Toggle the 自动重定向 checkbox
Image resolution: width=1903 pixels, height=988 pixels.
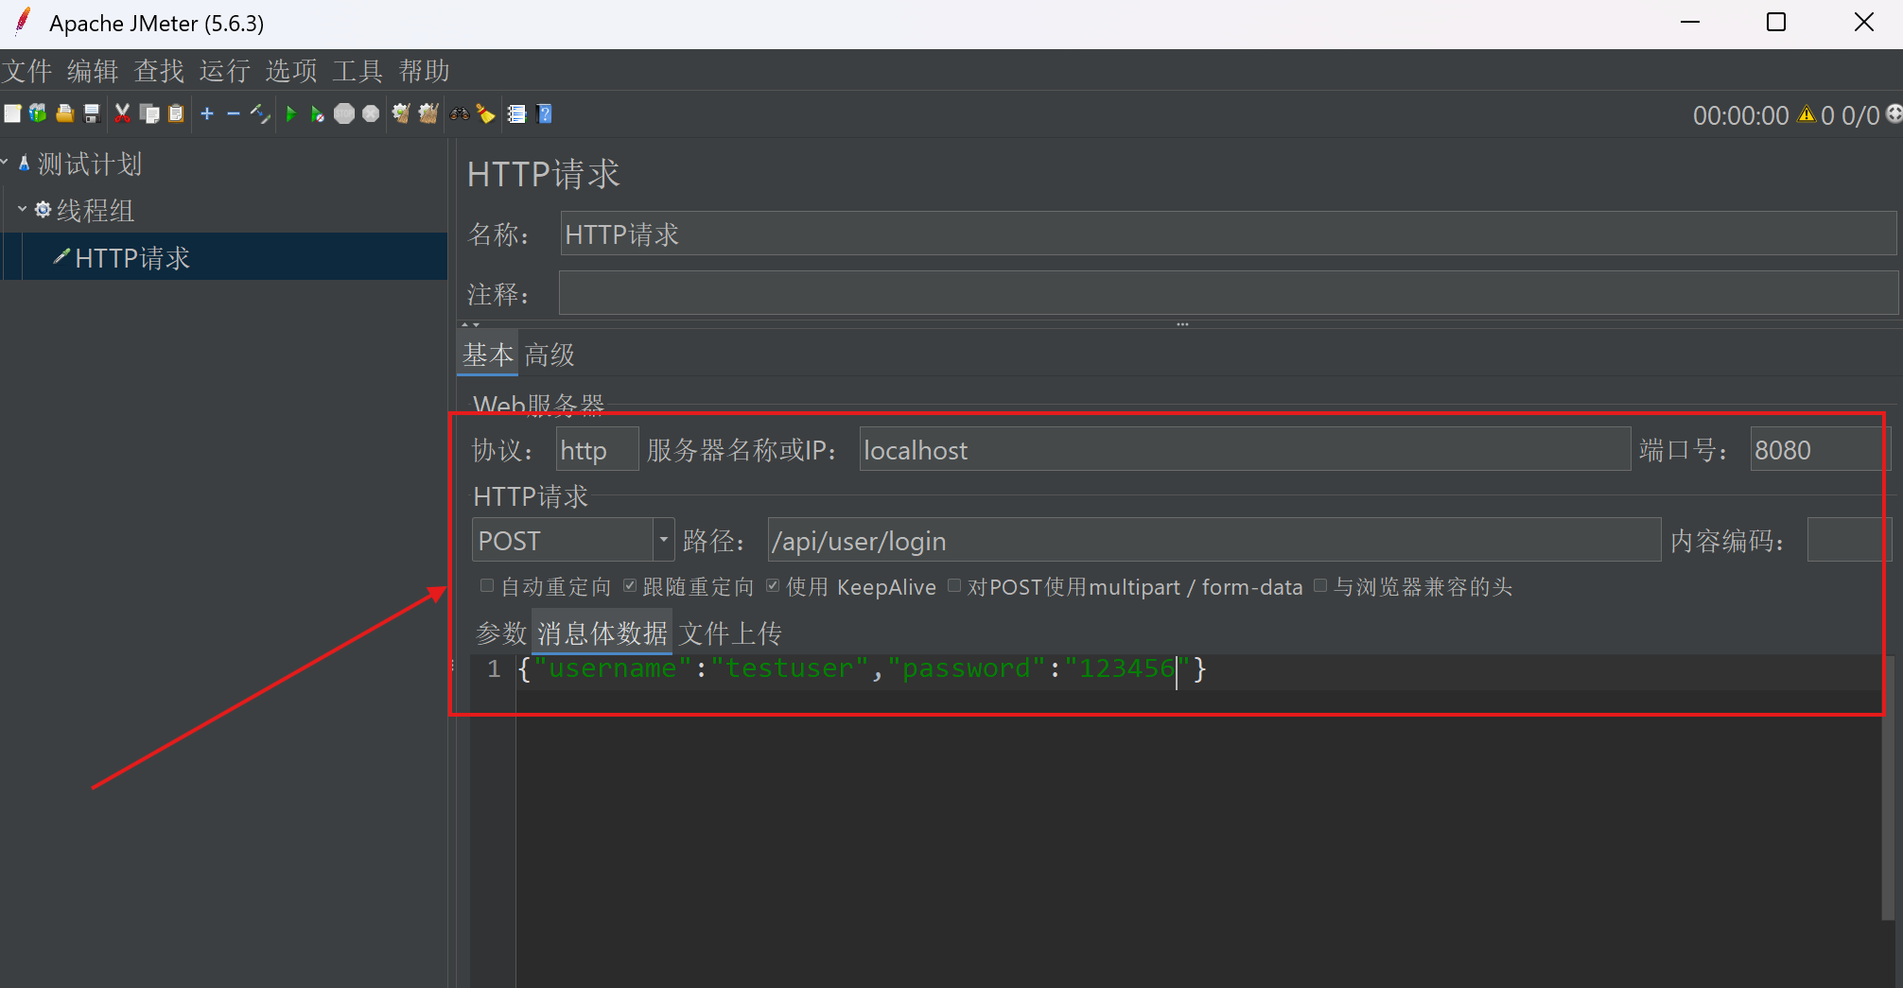pos(486,586)
